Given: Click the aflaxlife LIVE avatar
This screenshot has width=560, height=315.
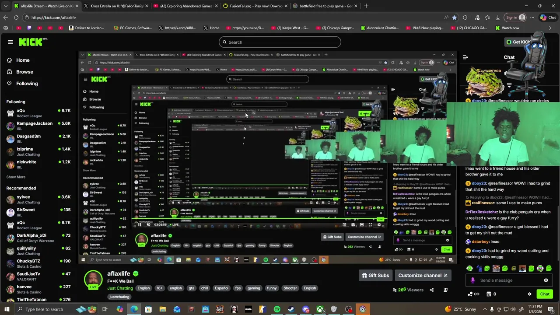Looking at the screenshot, I should [93, 280].
